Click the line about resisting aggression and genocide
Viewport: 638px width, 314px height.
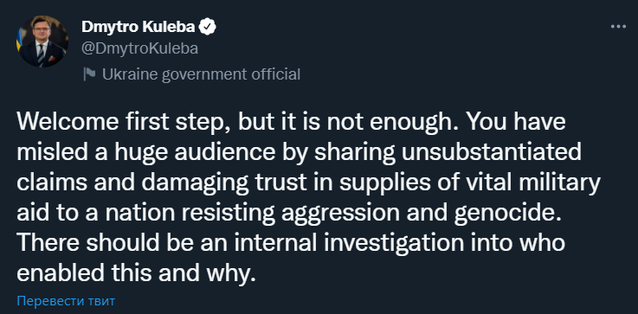tap(289, 213)
